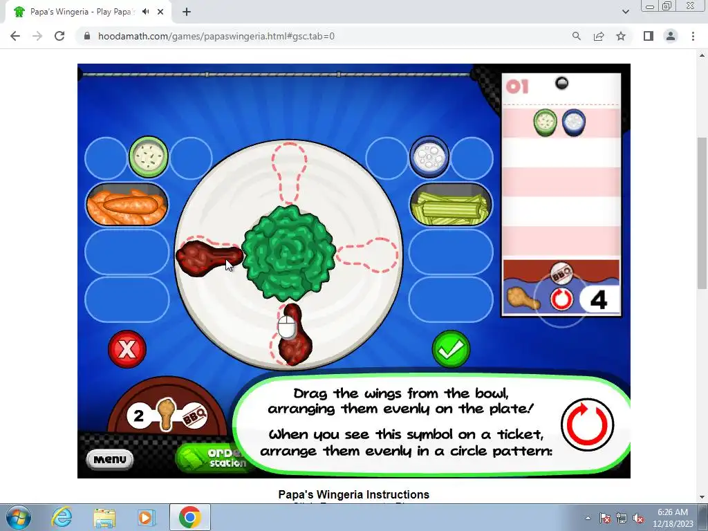Click order ticket number 01
The height and width of the screenshot is (531, 708).
(517, 86)
